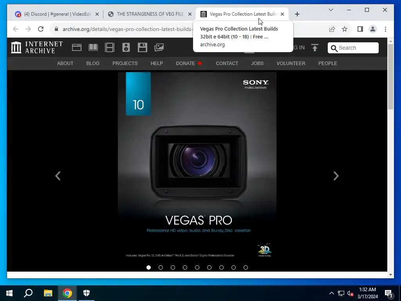Screen dimensions: 401x301
Task: Click the magnifier icon in Search box
Action: tap(334, 48)
